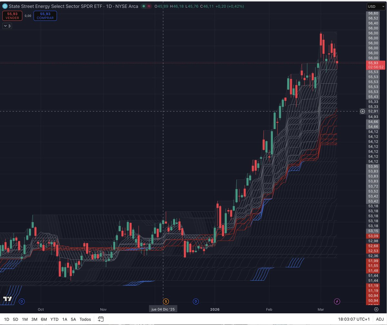Click the purple lightning event icon

click(x=337, y=301)
